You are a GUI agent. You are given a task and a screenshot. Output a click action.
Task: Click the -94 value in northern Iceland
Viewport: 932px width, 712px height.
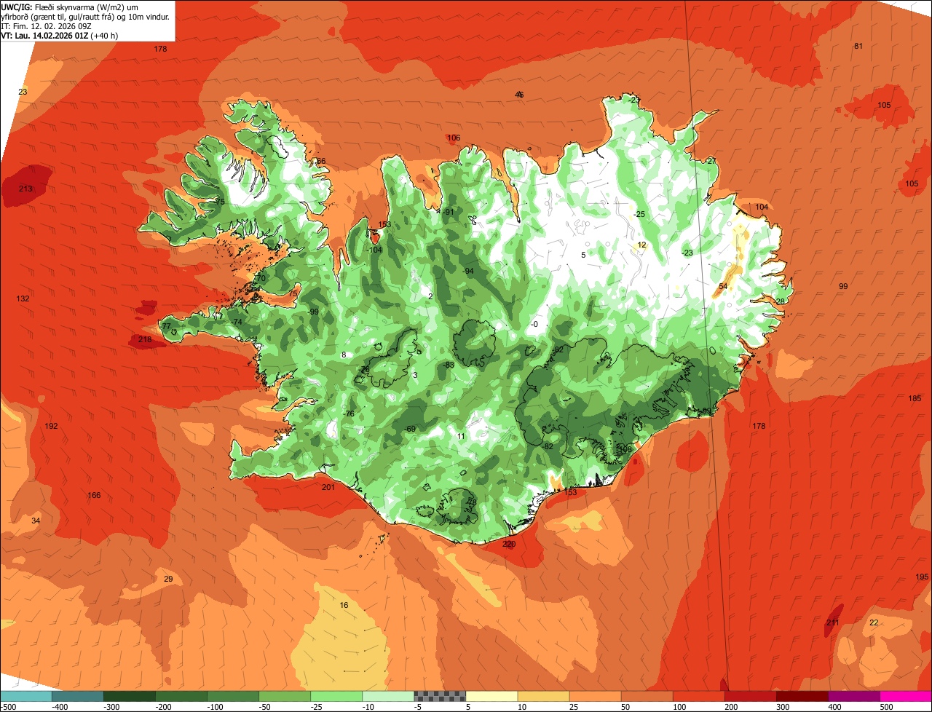click(x=468, y=271)
